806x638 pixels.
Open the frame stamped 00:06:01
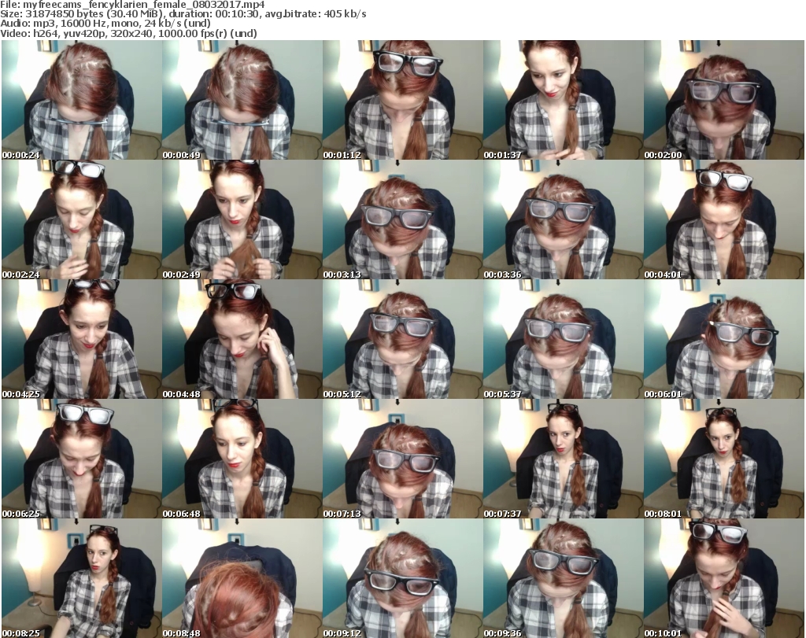pos(724,339)
